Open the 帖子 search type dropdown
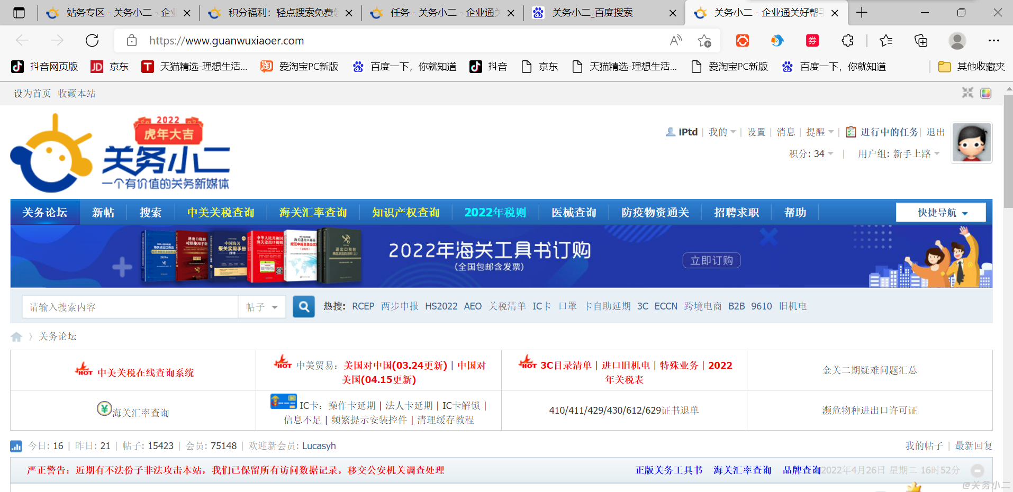This screenshot has height=492, width=1013. pyautogui.click(x=262, y=307)
